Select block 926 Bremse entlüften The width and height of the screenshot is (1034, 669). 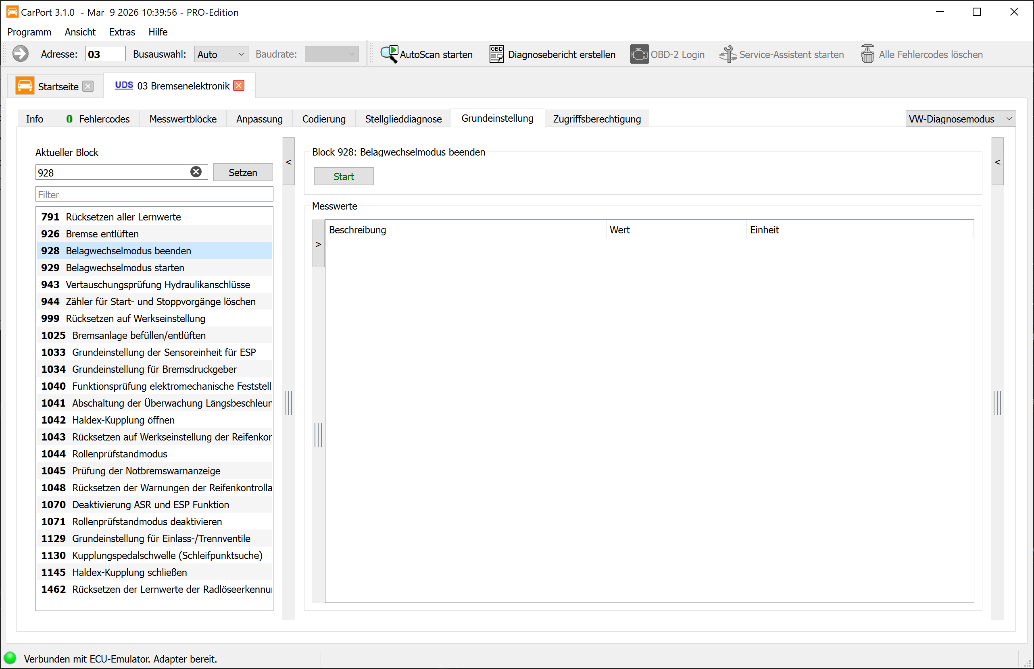(x=154, y=234)
